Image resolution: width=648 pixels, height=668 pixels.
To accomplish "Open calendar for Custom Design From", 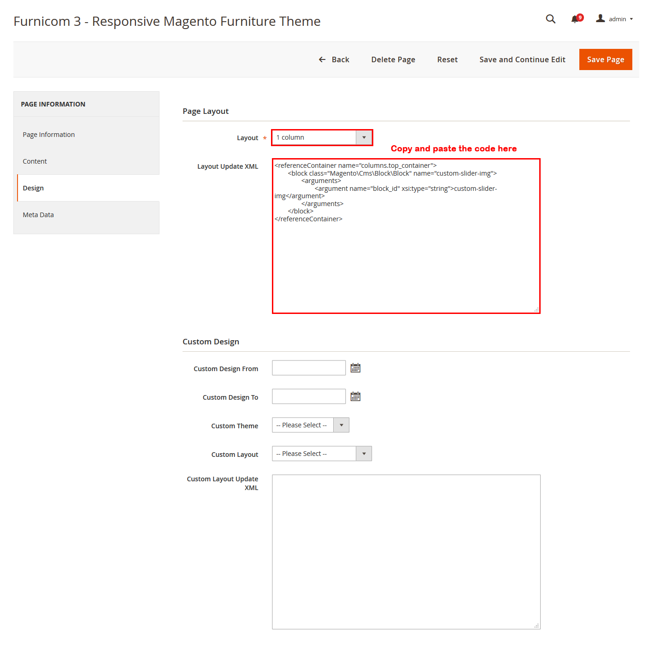I will pos(355,368).
